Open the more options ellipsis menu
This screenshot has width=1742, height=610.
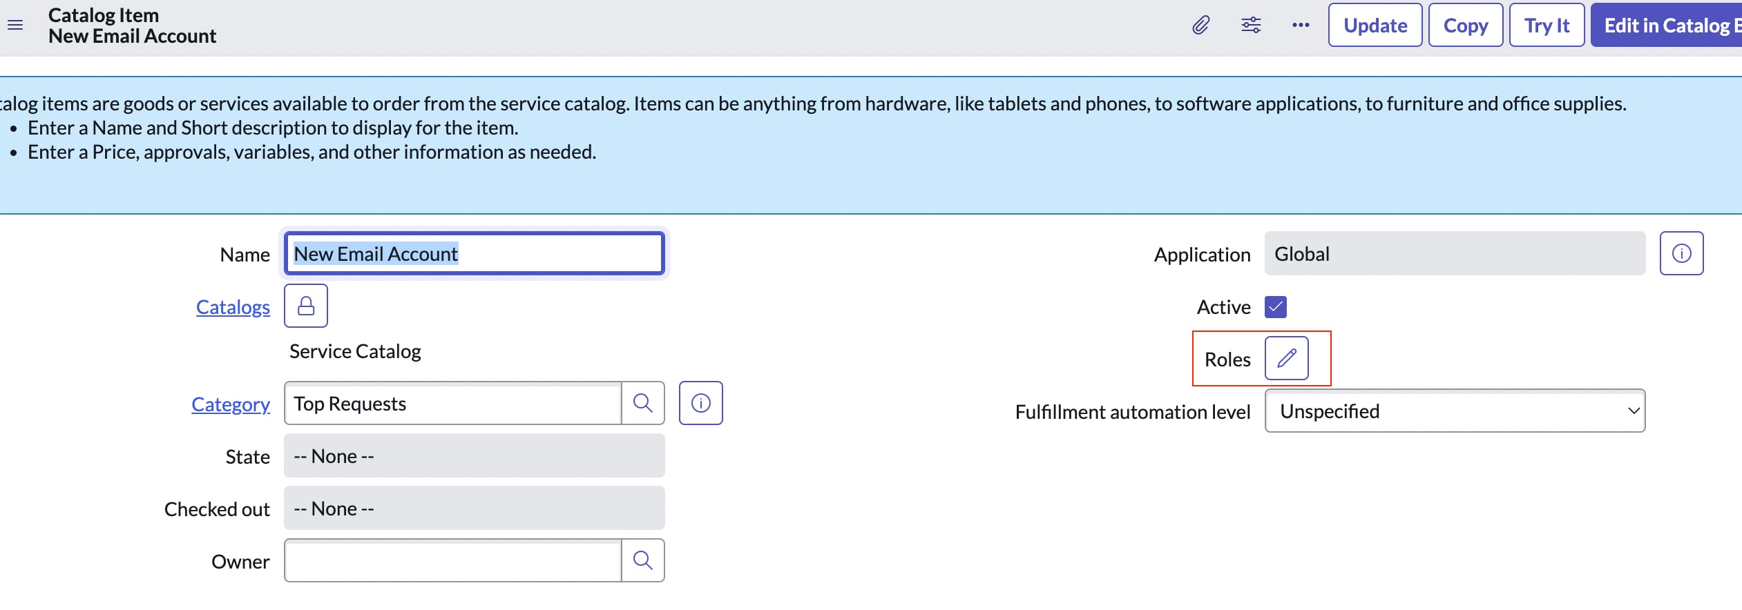tap(1301, 26)
